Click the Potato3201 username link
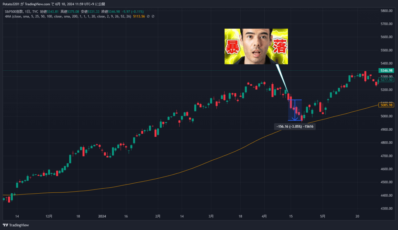 pos(11,4)
